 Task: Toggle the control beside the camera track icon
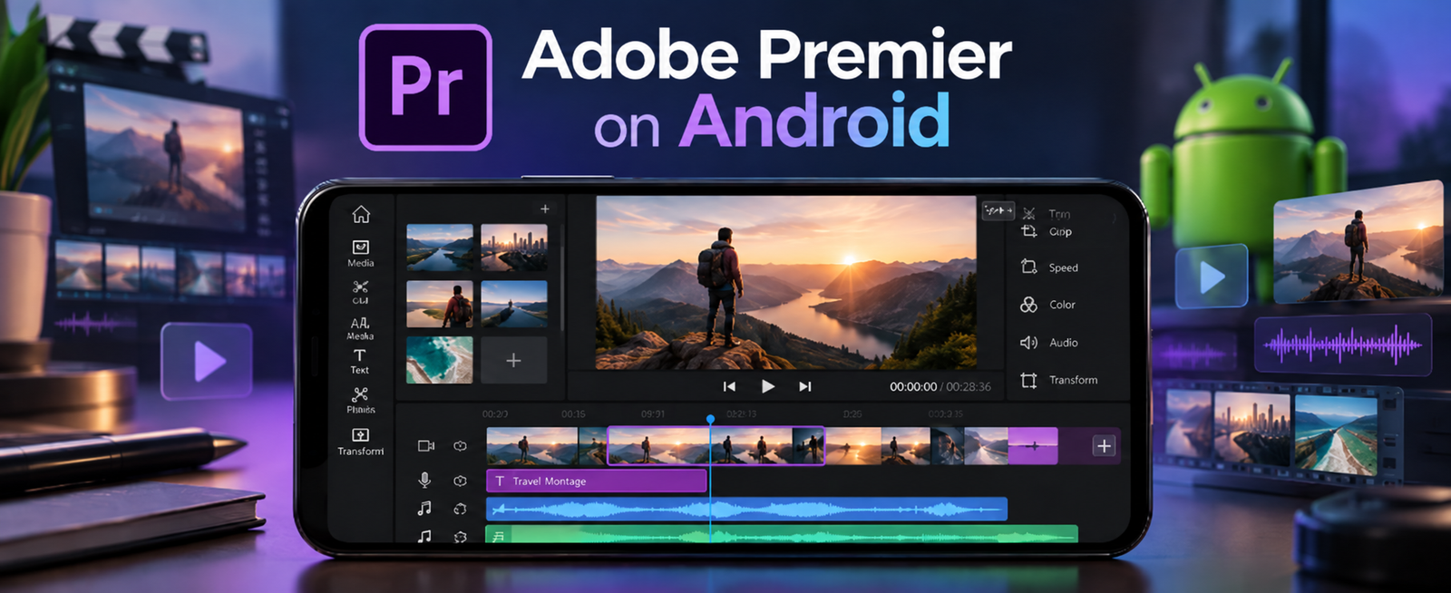tap(460, 445)
